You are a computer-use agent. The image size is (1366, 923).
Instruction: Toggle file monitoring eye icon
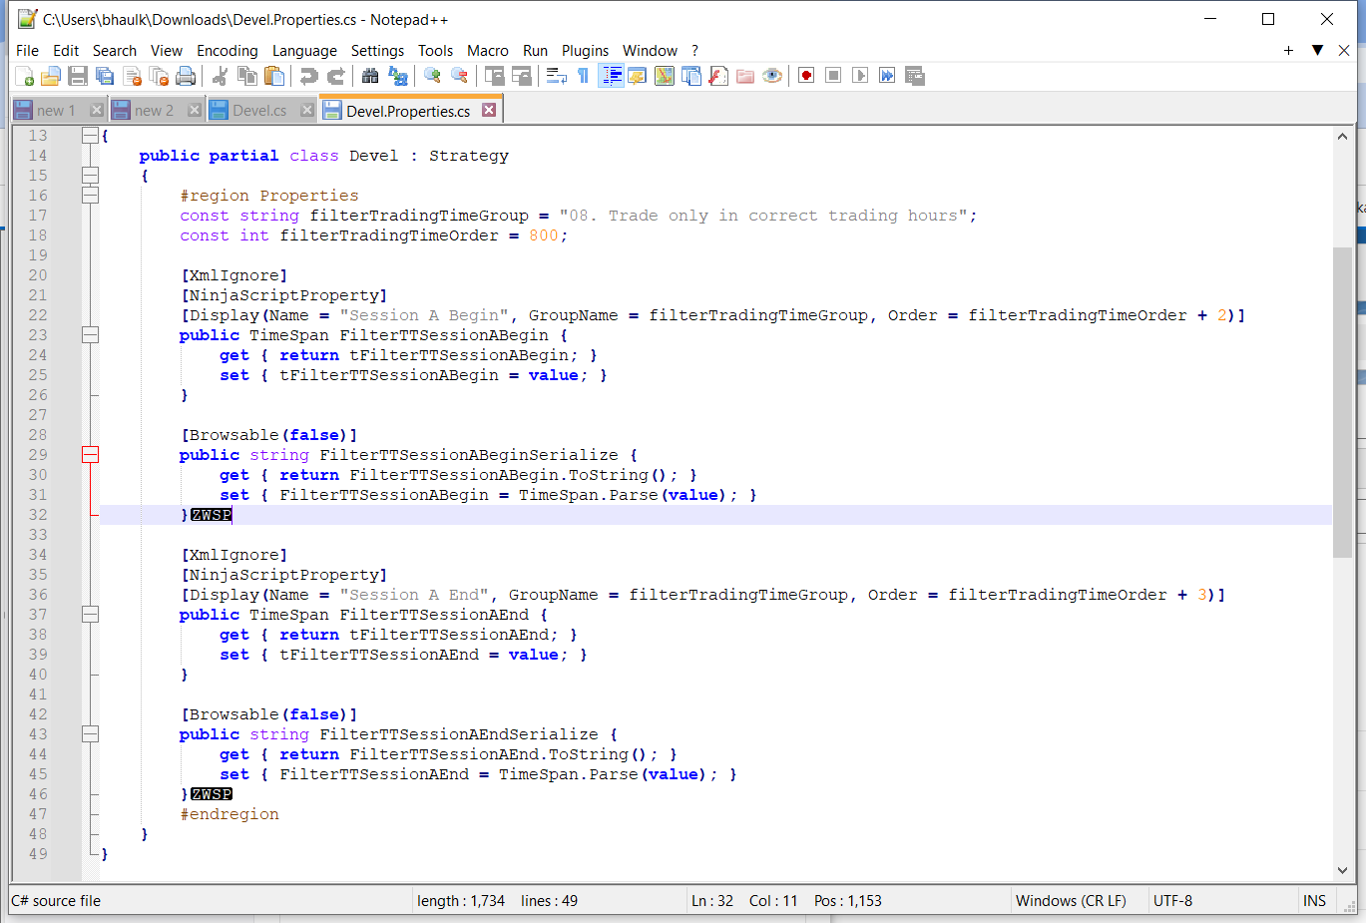pyautogui.click(x=772, y=76)
